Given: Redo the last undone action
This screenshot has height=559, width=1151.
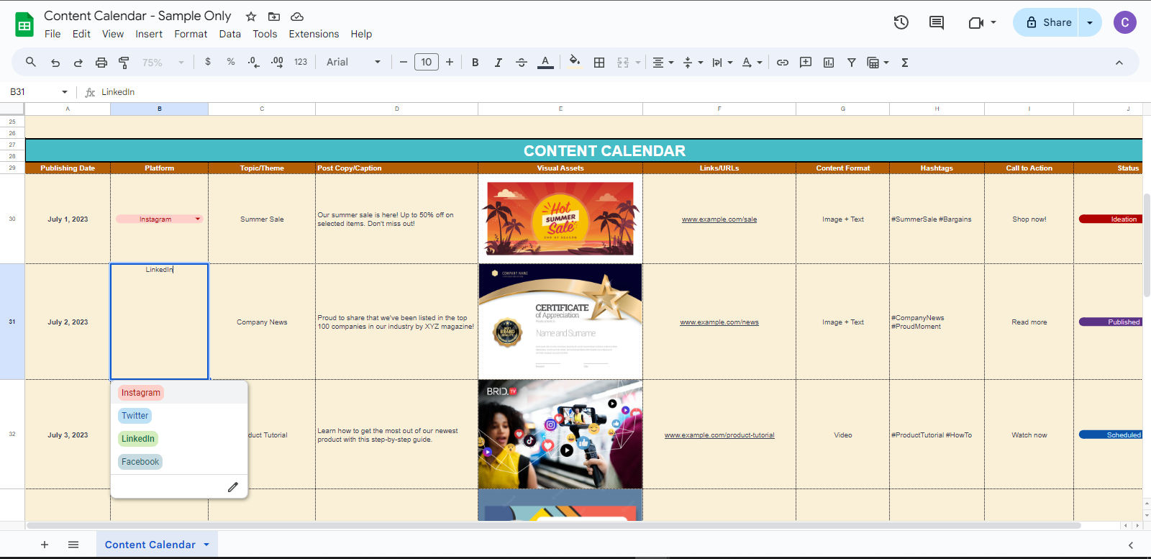Looking at the screenshot, I should 78,63.
